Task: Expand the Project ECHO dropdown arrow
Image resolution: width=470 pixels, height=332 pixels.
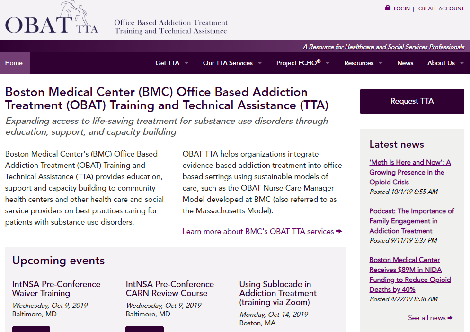Action: click(328, 63)
